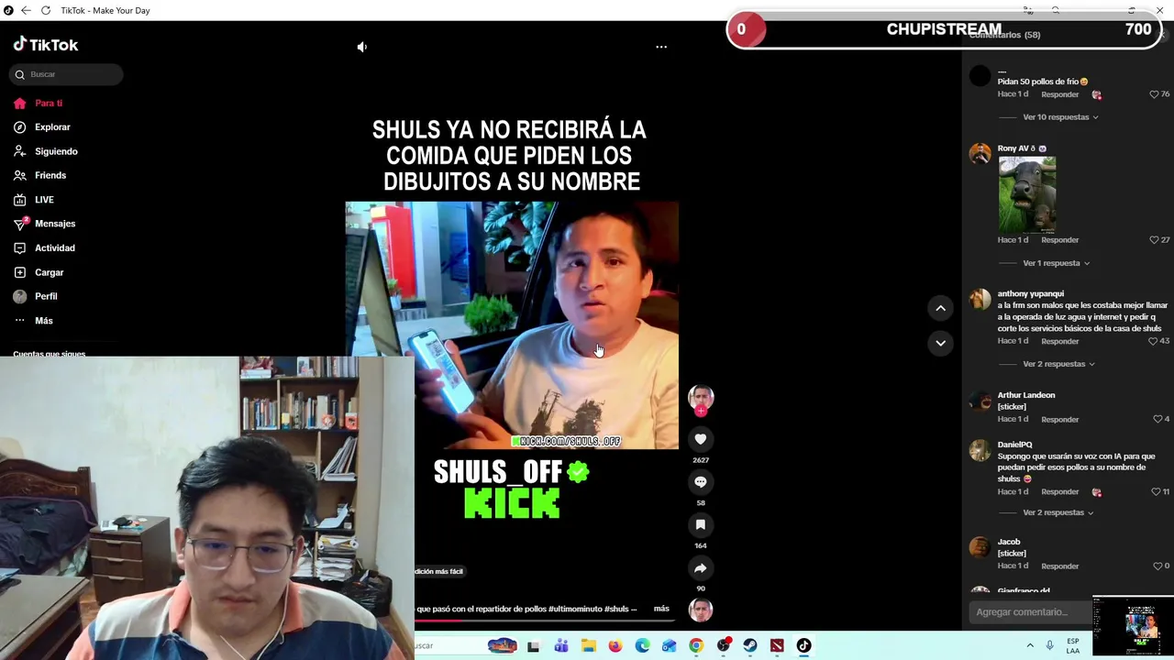Expand the caption with the más link
The width and height of the screenshot is (1174, 660).
pyautogui.click(x=661, y=609)
